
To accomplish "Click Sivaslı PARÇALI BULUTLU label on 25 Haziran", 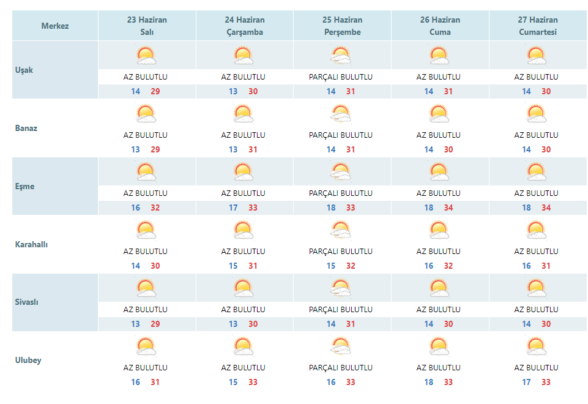I will (341, 310).
